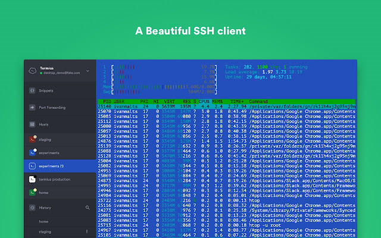Click the Termius cloud account icon
The width and height of the screenshot is (381, 238).
coord(32,71)
